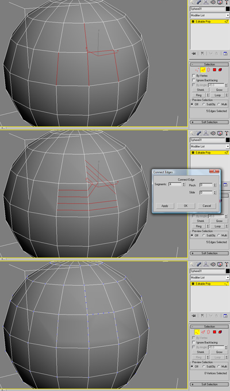230x391 pixels.
Task: Open Hierarchy tab in the vertex-mode screenshot
Action: pos(206,264)
